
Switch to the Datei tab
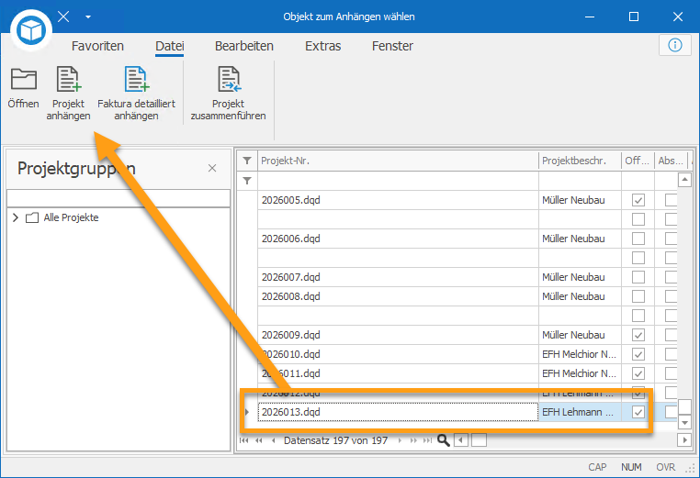point(170,46)
